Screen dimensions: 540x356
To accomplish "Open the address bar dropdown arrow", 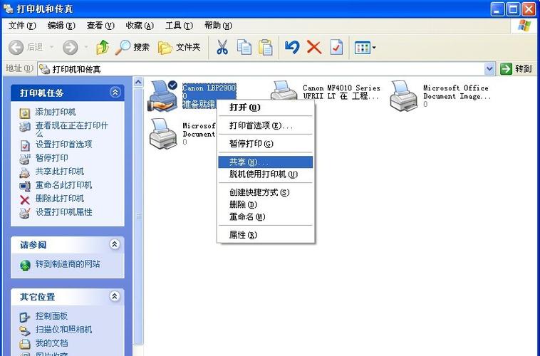I will pyautogui.click(x=489, y=69).
